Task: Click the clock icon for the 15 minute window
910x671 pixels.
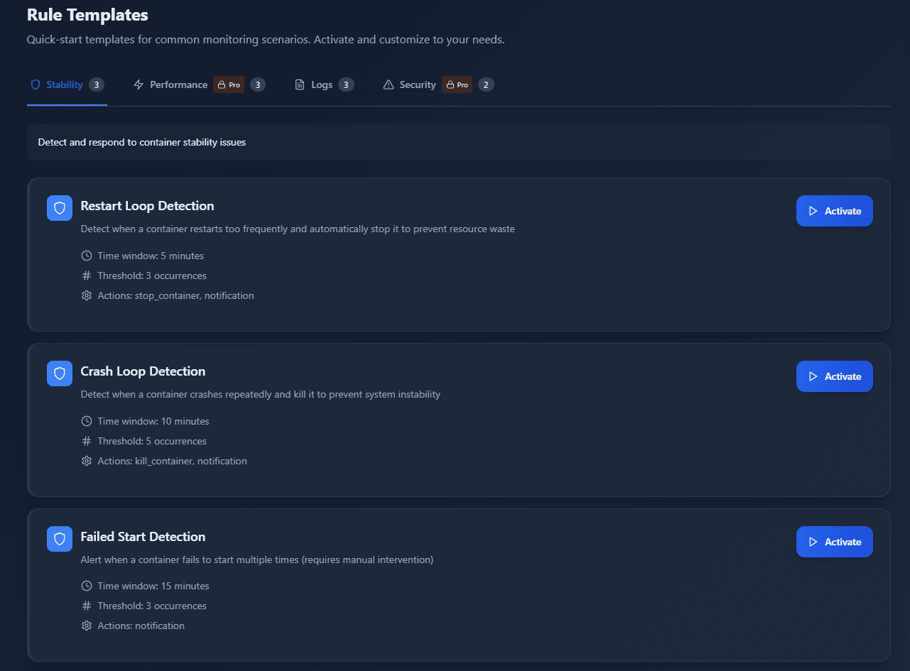Action: click(x=86, y=586)
